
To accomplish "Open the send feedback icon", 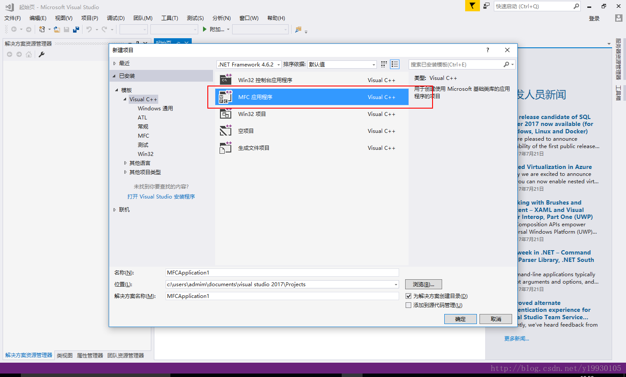I will click(x=486, y=6).
